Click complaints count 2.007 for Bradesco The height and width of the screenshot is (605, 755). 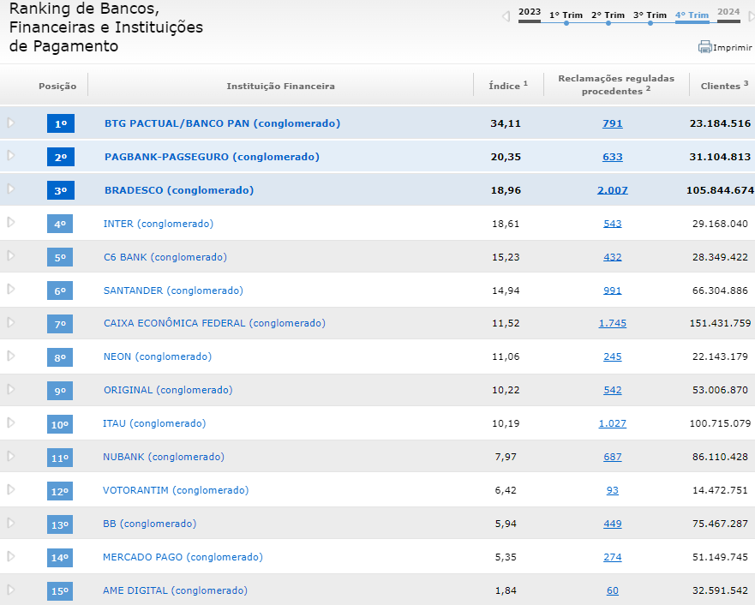pos(613,190)
